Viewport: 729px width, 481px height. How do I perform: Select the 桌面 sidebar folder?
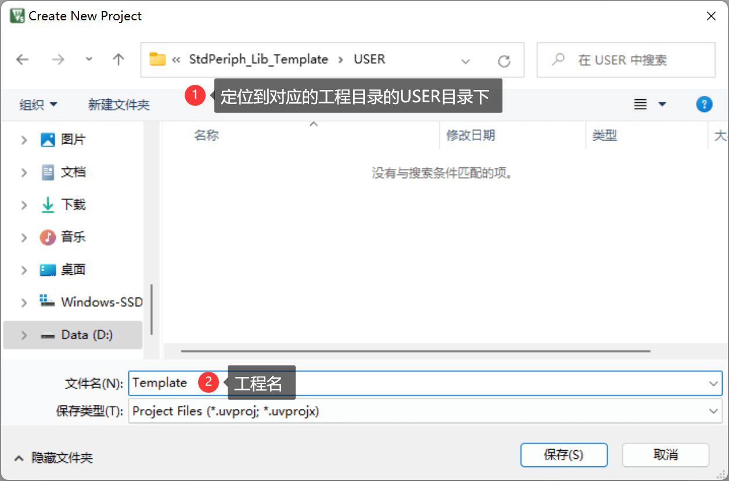click(73, 270)
